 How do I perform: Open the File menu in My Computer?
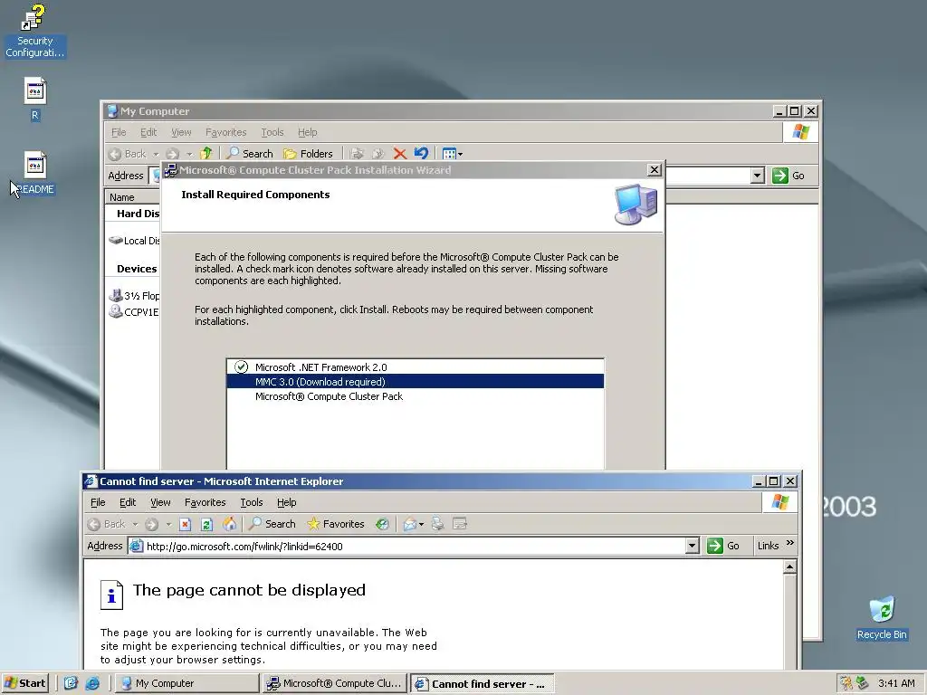click(x=119, y=132)
